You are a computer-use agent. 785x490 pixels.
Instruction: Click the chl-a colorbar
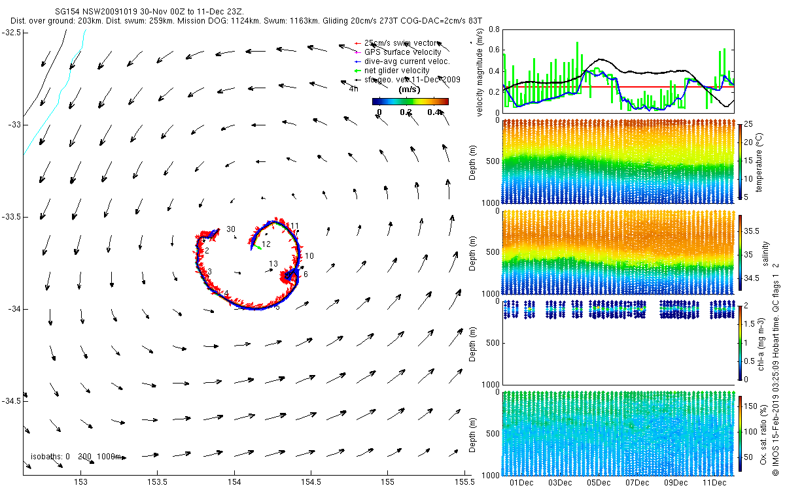pos(740,342)
